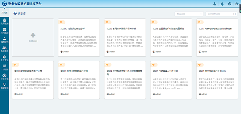Click the 实训7 card description text

(x=217, y=41)
